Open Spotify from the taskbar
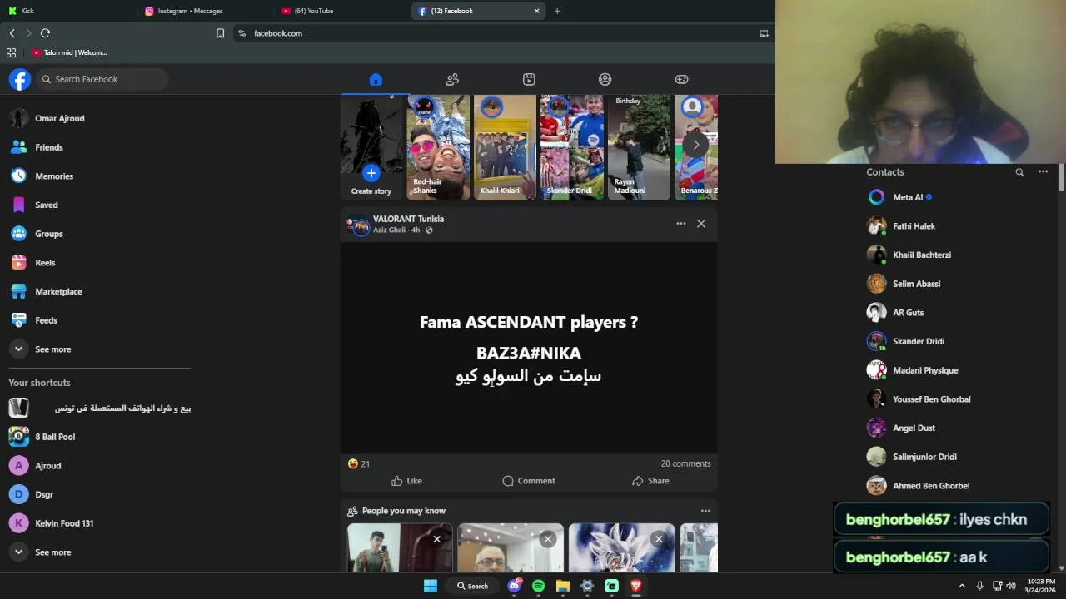1066x599 pixels. tap(538, 586)
